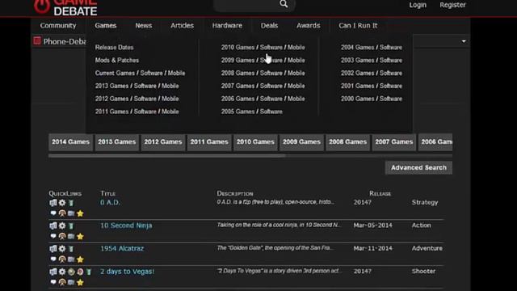Select the 2013 Games tab
517x291 pixels.
116,142
